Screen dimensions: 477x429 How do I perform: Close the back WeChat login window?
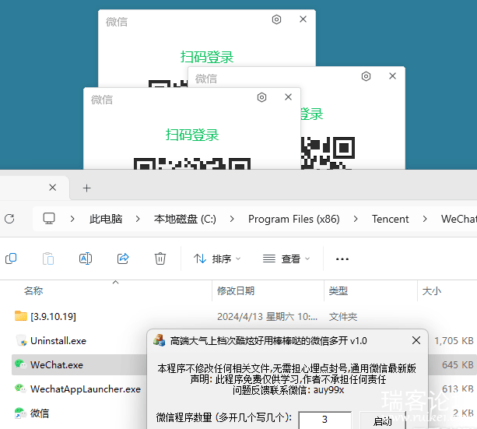click(303, 19)
